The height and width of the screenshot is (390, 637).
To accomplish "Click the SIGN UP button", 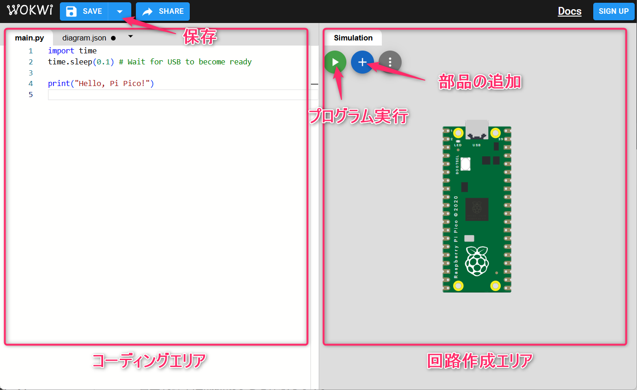I will pyautogui.click(x=614, y=11).
